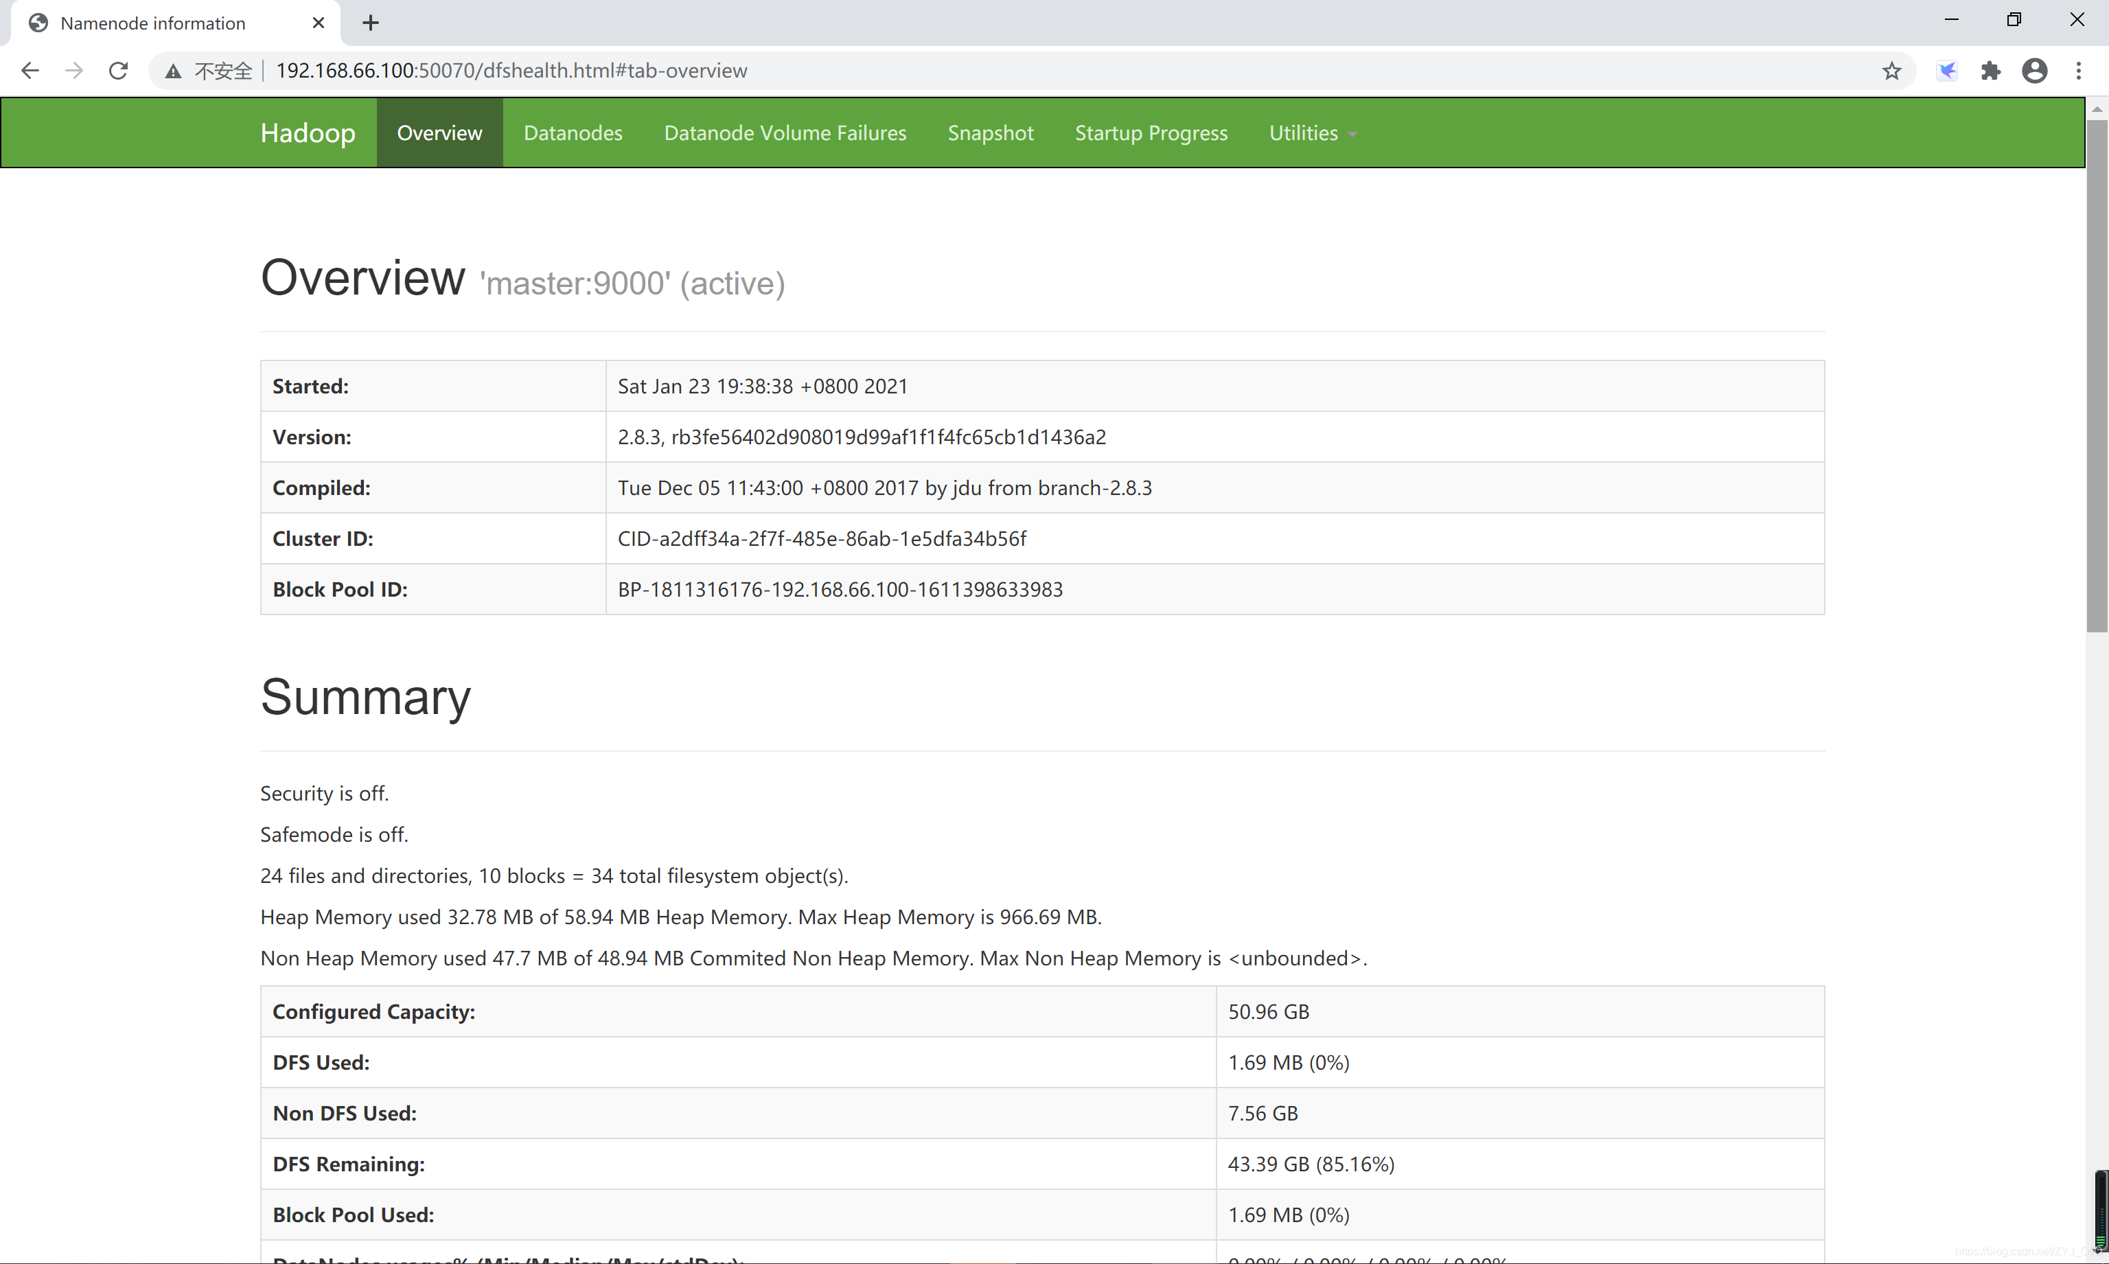
Task: Click the Compiled date value
Action: 885,488
